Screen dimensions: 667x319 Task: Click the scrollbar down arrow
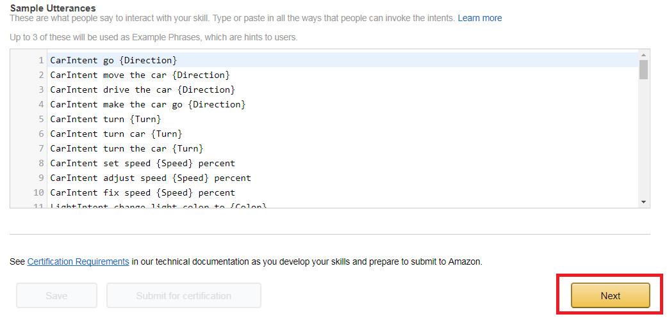pos(643,202)
